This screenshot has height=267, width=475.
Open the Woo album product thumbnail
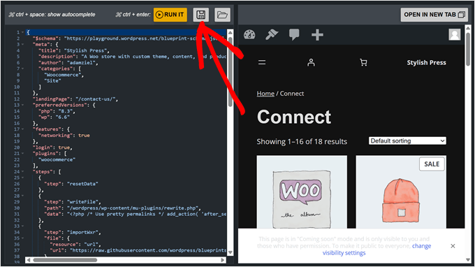pos(302,192)
